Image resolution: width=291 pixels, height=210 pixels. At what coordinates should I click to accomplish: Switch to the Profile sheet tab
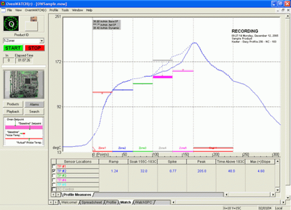[111, 202]
